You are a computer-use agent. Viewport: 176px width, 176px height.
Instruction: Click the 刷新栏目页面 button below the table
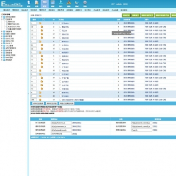tap(52, 104)
